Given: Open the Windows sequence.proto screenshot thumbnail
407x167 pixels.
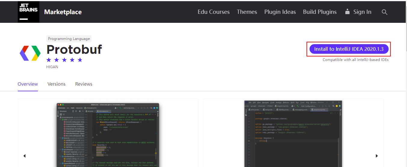Looking at the screenshot, I should coord(293,134).
